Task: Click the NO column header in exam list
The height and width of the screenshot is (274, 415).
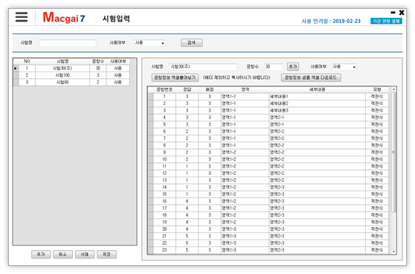Action: point(27,61)
